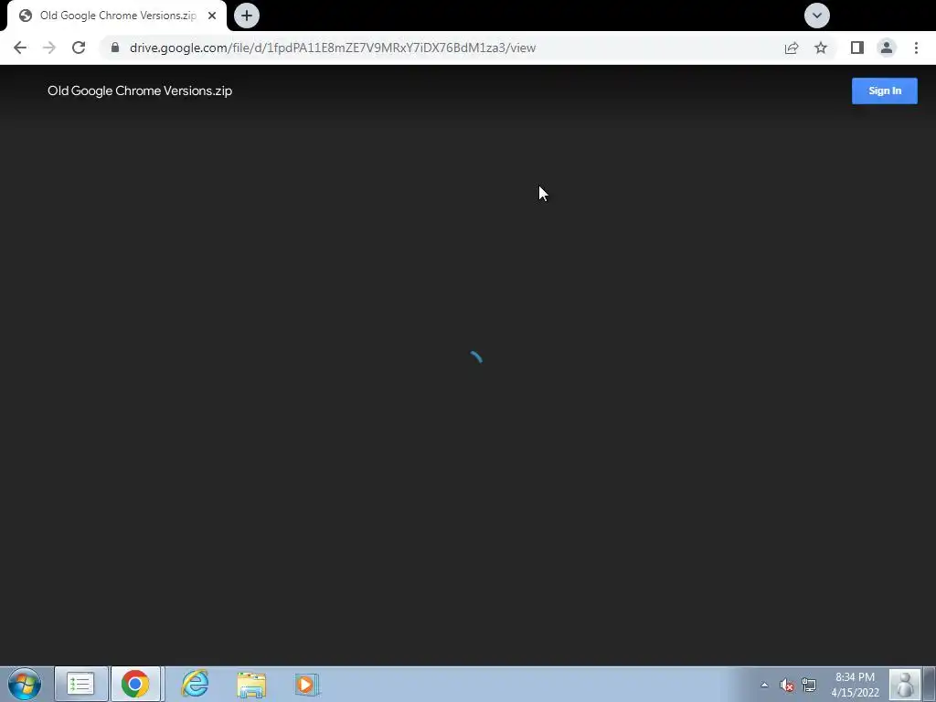Viewport: 936px width, 702px height.
Task: Open the Windows Start menu
Action: 25,684
